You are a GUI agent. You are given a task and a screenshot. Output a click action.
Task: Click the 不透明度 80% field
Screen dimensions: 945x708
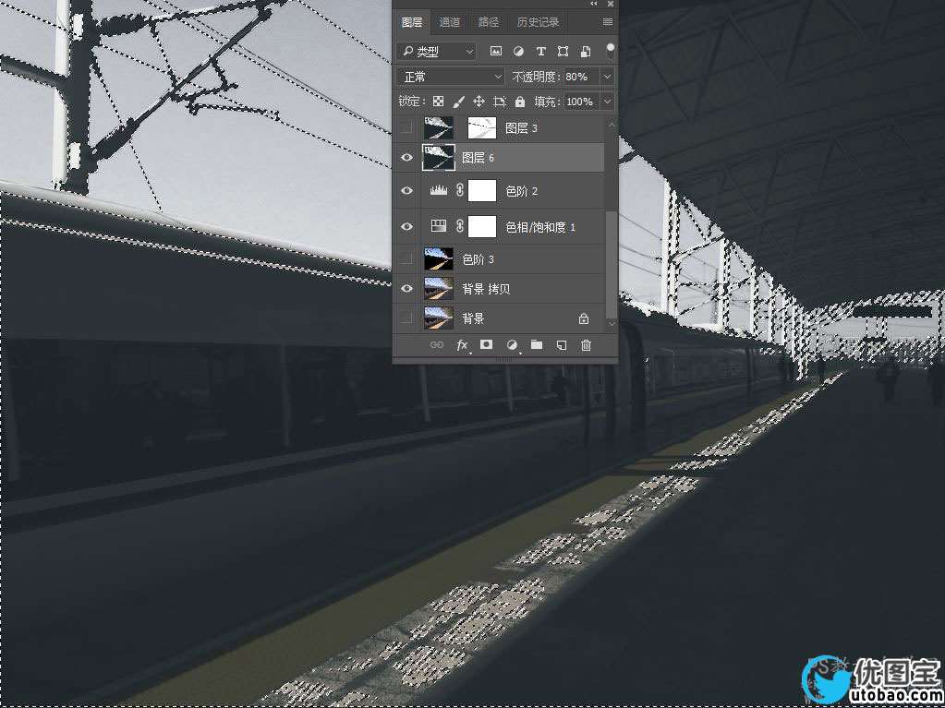click(x=583, y=77)
